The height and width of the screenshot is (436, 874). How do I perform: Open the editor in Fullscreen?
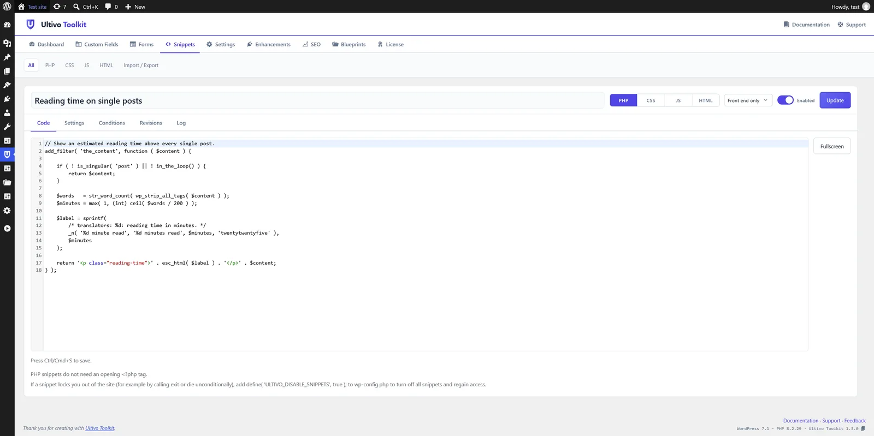pyautogui.click(x=832, y=146)
